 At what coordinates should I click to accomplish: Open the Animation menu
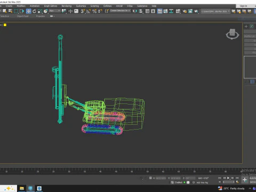click(x=35, y=6)
